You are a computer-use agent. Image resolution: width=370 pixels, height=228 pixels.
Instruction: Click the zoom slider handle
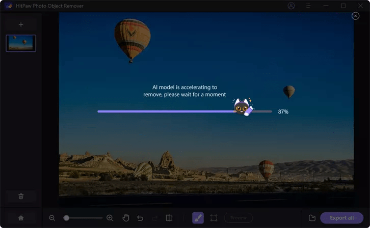[66, 218]
